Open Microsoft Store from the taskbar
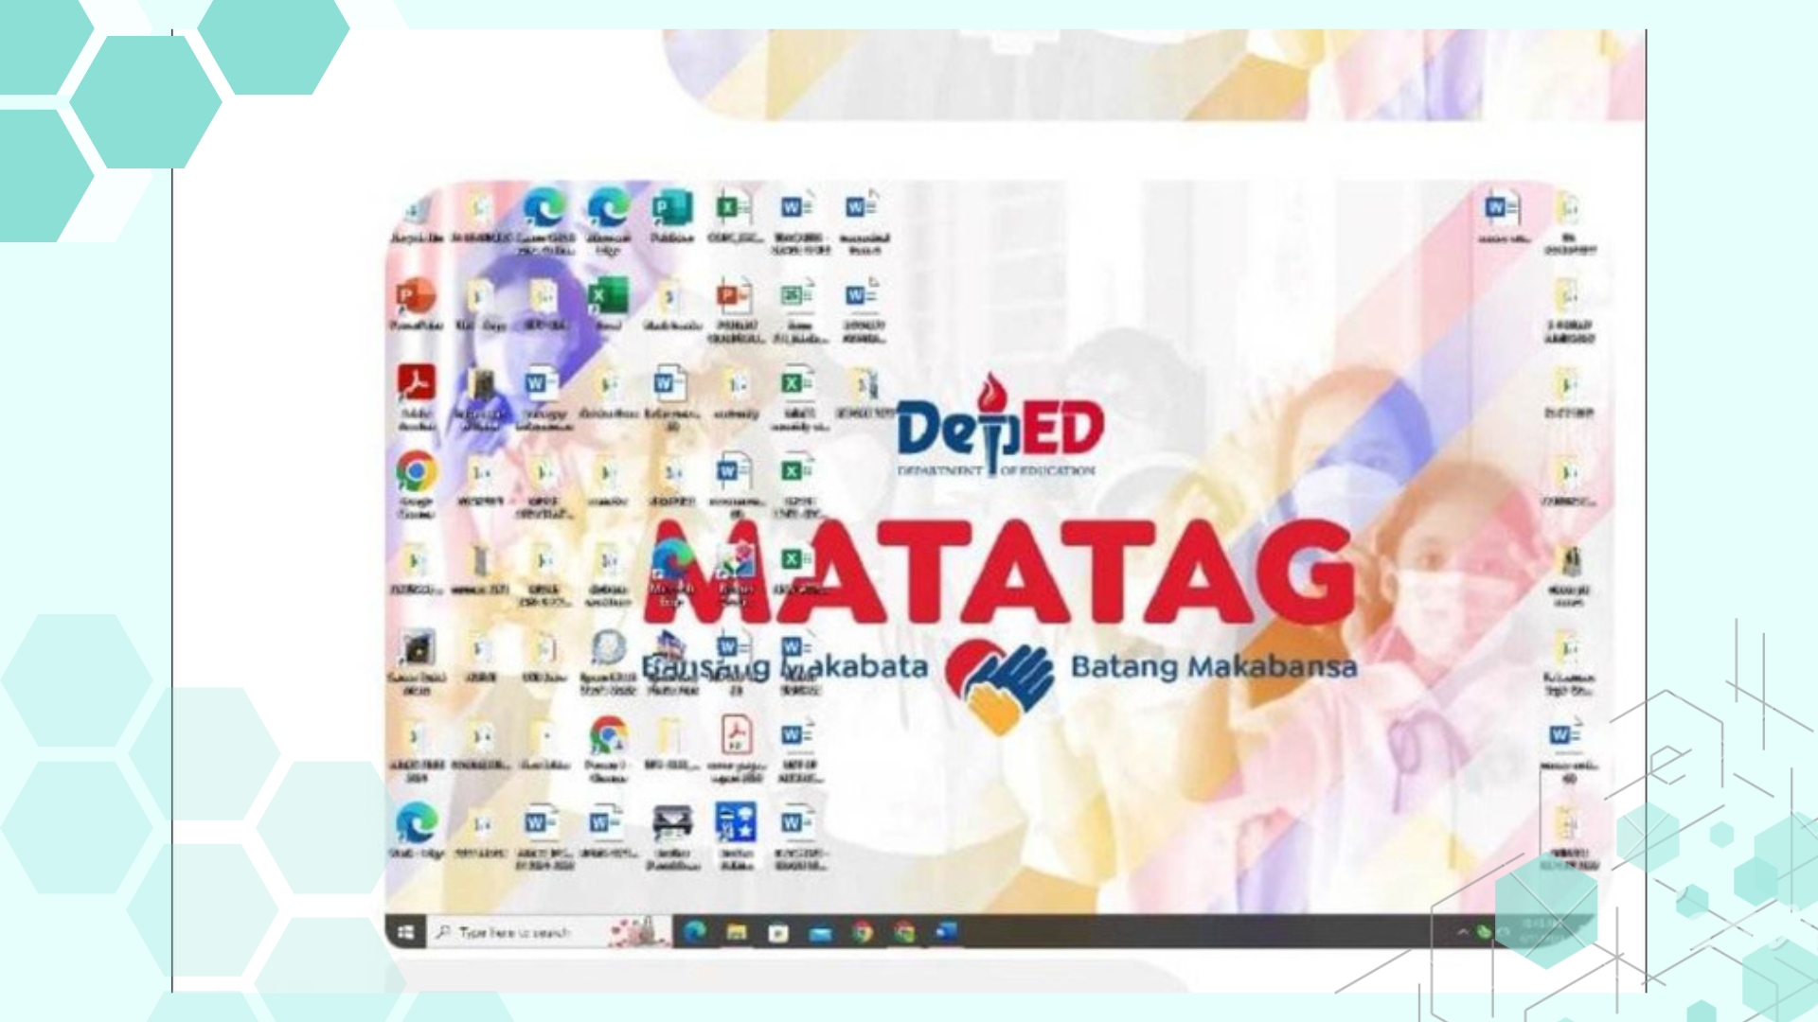 (x=777, y=932)
